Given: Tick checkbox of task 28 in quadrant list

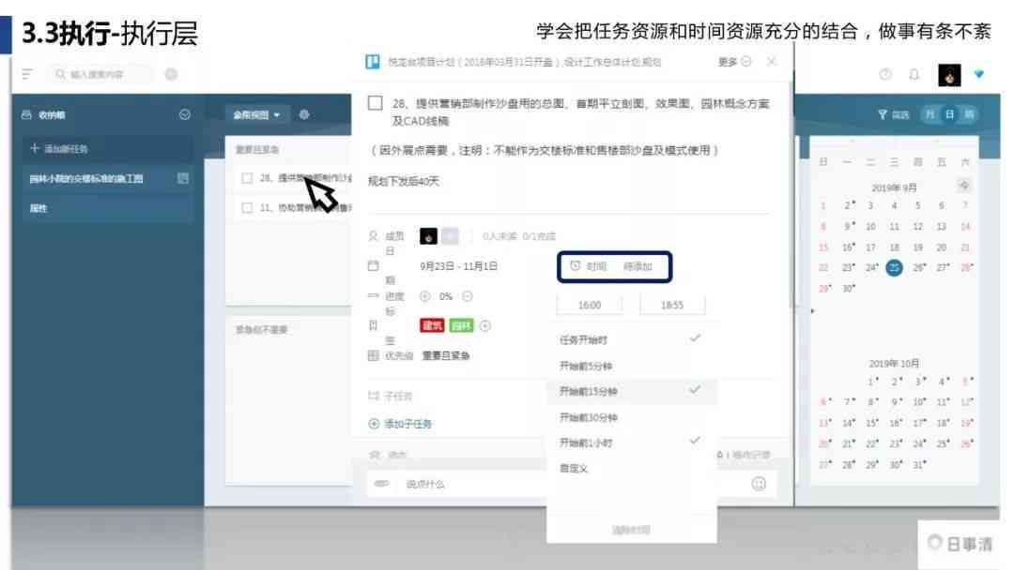Looking at the screenshot, I should (246, 178).
